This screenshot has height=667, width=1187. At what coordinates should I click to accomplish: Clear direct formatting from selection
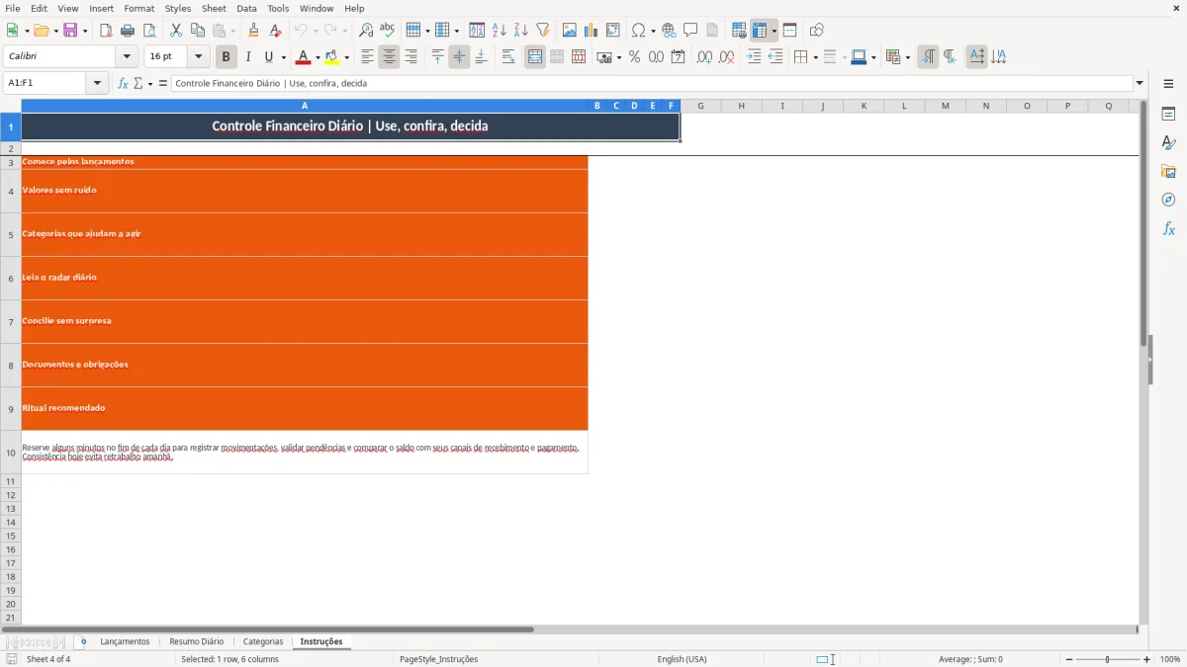click(x=276, y=31)
